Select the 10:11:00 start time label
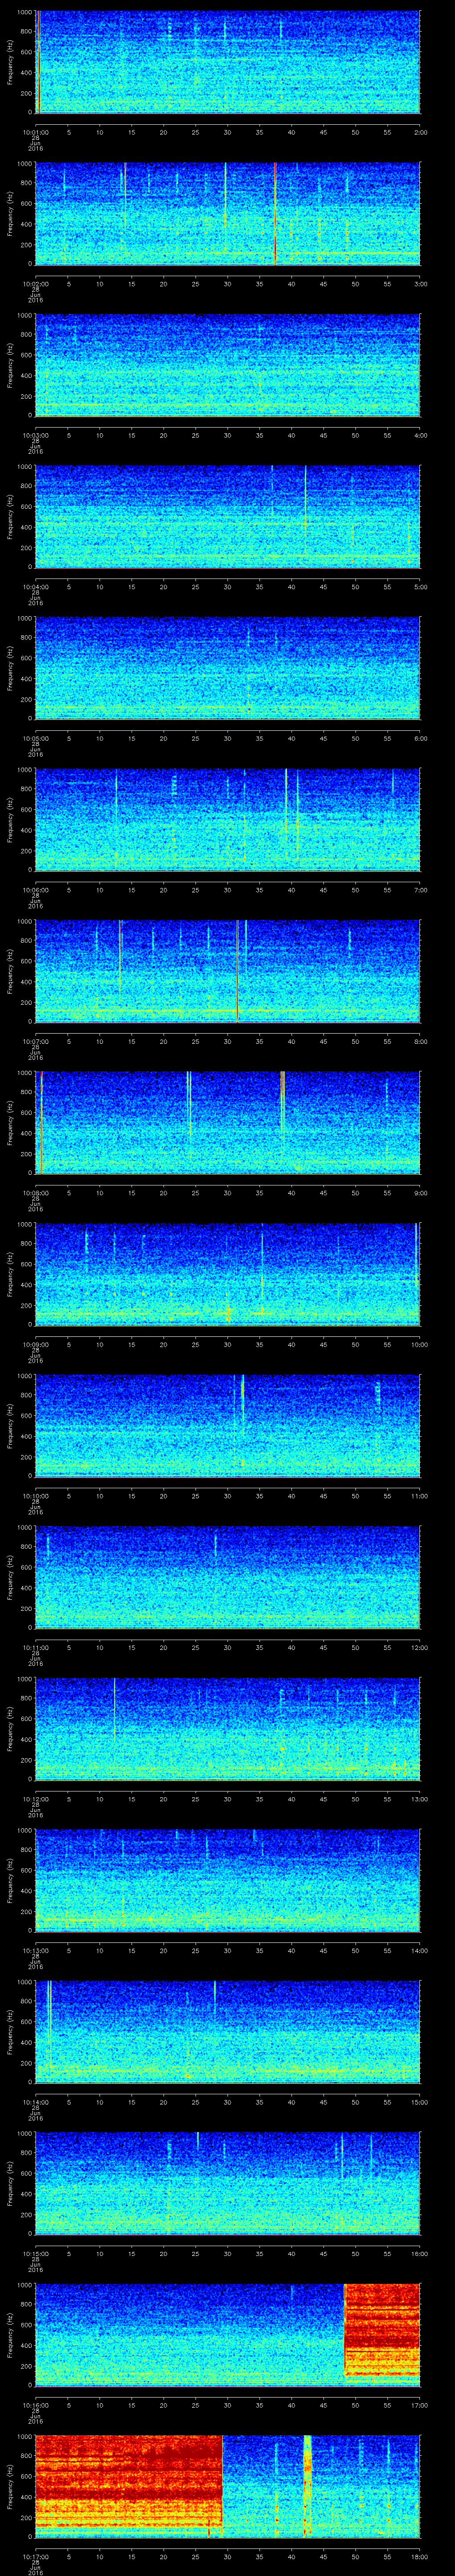455x2576 pixels. pyautogui.click(x=35, y=1647)
